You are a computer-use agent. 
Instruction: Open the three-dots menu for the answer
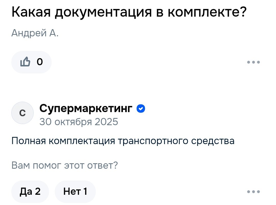(254, 191)
